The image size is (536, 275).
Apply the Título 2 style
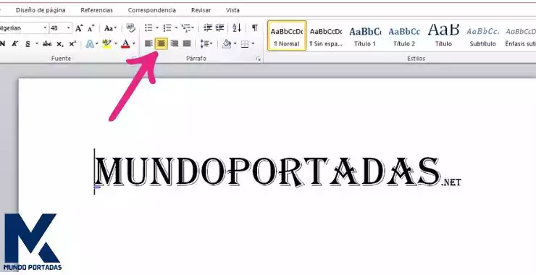(404, 35)
